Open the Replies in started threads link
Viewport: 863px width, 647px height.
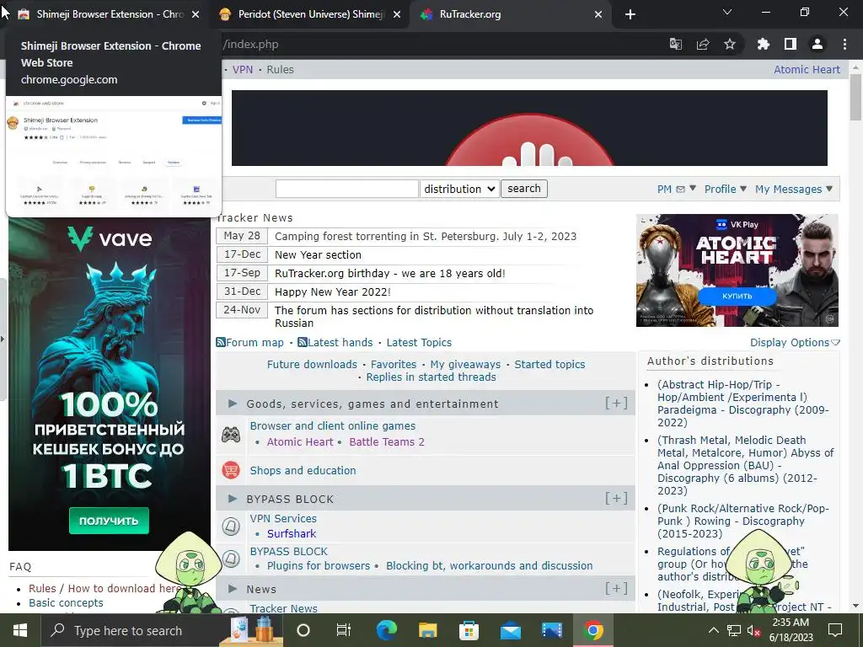(431, 377)
